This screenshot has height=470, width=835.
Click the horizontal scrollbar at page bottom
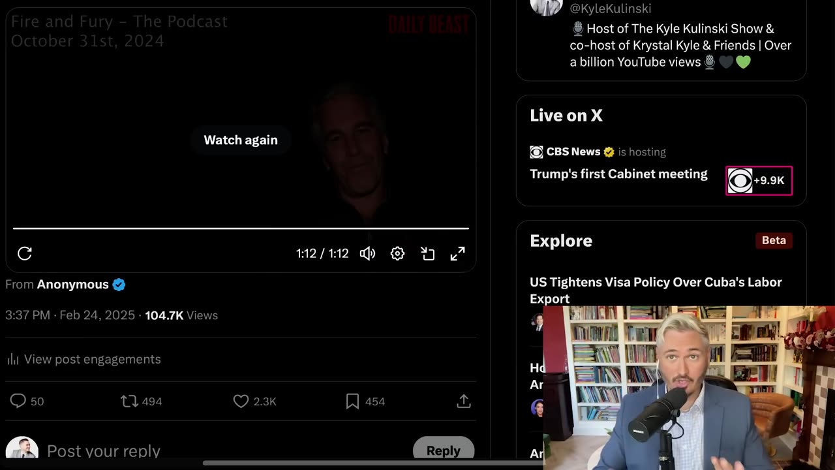373,463
